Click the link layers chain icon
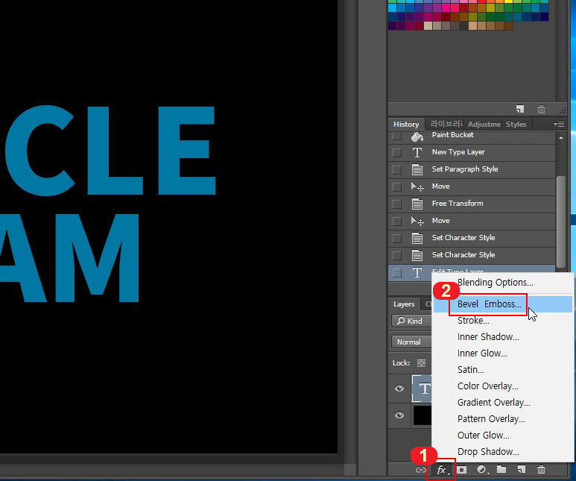 coord(420,470)
